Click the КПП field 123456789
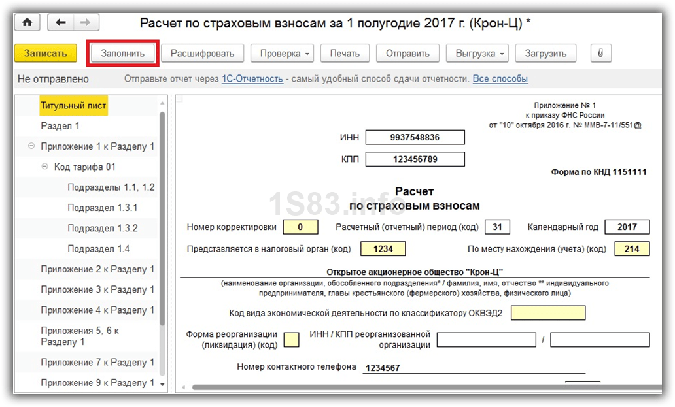 tap(415, 159)
